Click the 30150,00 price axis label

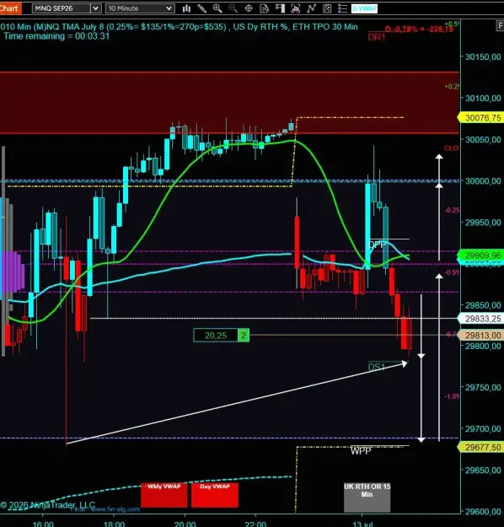(x=483, y=56)
